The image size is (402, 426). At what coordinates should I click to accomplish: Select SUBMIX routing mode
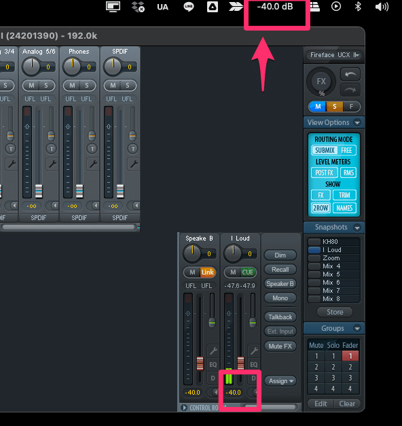(325, 150)
